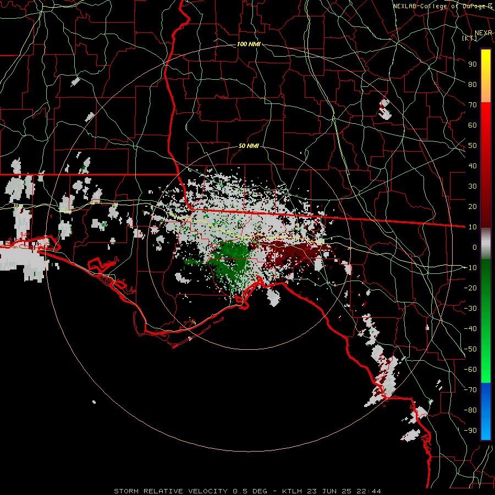Click the "22:44" time stamp
Screen dimensions: 495x495
coord(369,491)
